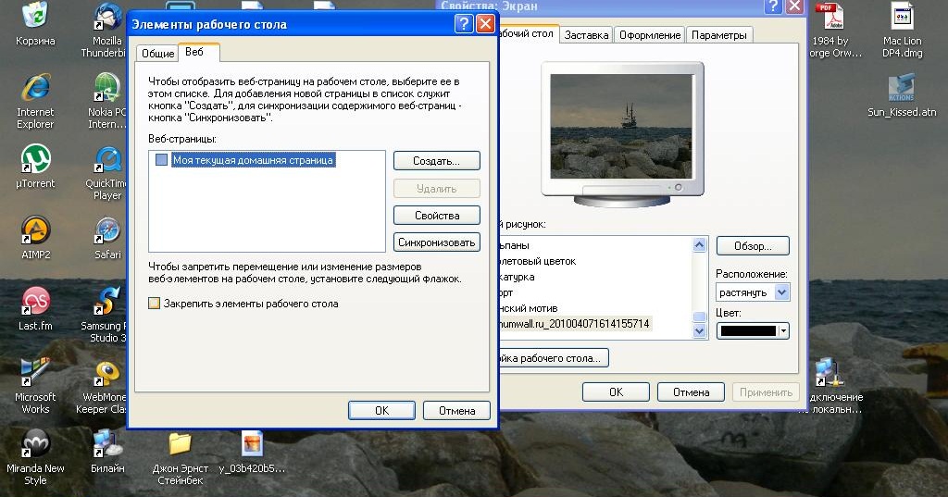The width and height of the screenshot is (948, 497).
Task: Click Отмена in the Свойства: Экран window
Action: click(x=691, y=391)
